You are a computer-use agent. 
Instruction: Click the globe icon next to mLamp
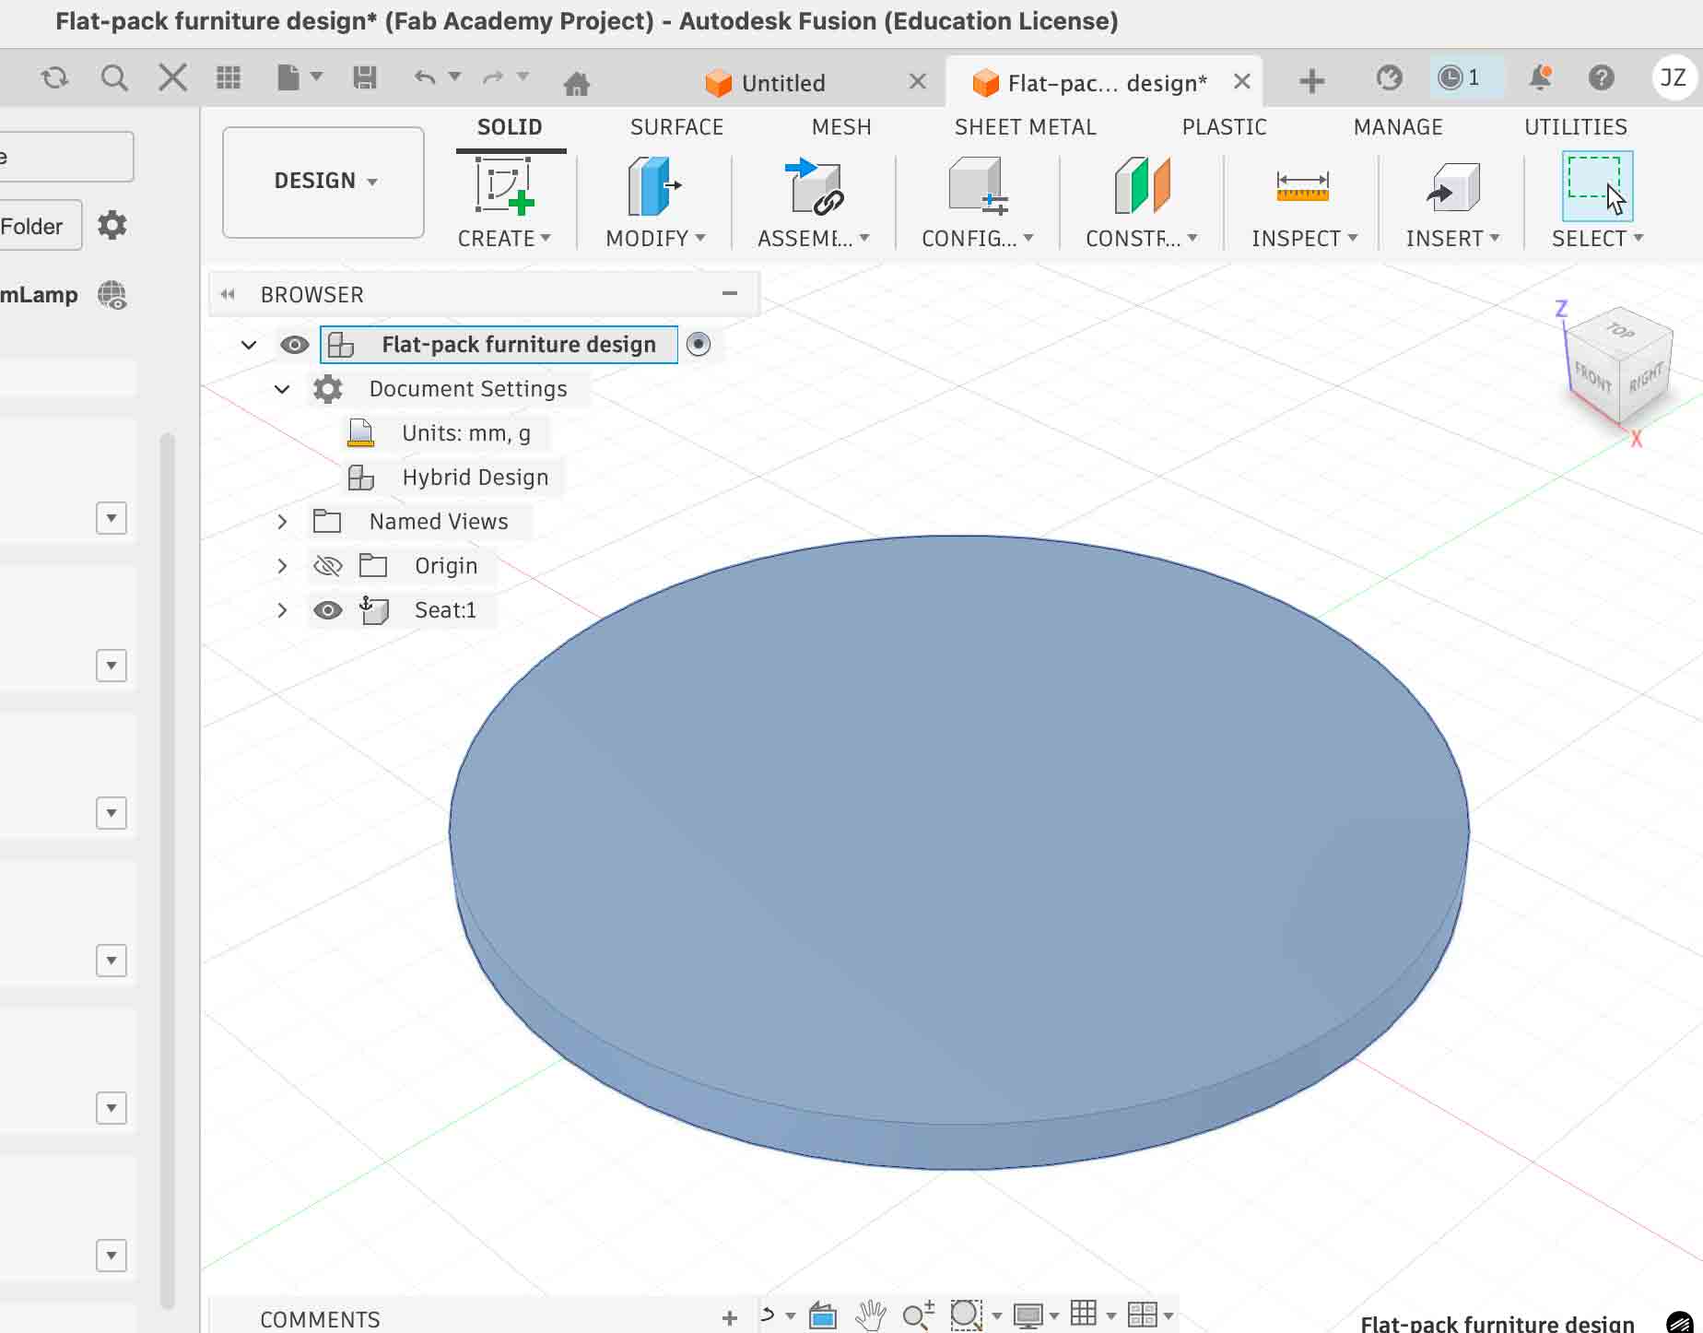click(112, 295)
